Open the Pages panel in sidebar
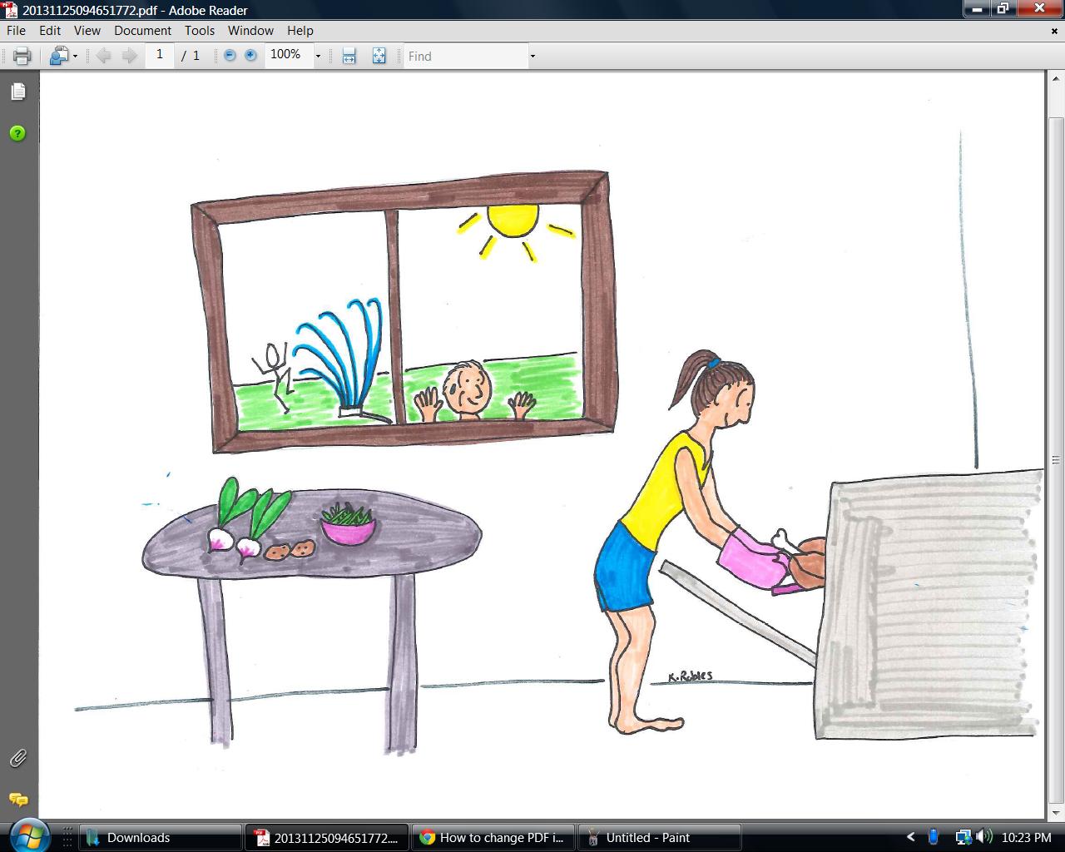 [x=18, y=92]
